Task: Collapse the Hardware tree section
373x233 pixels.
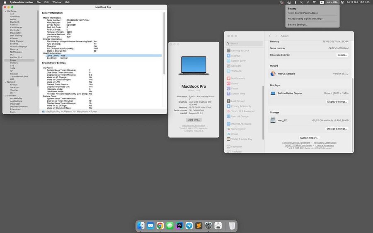Action: click(x=5, y=11)
